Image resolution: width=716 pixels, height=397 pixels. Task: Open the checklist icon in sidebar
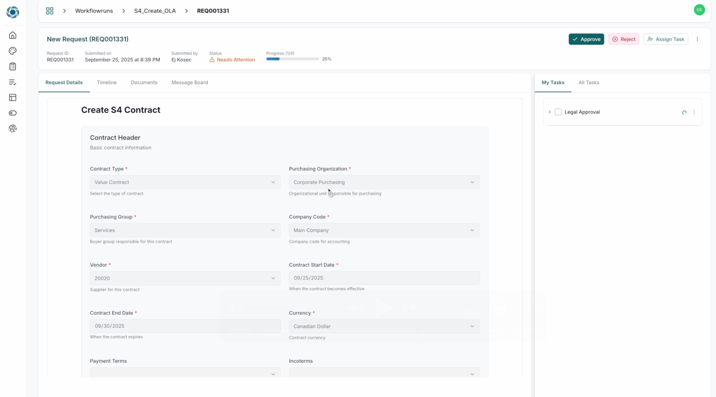[13, 82]
